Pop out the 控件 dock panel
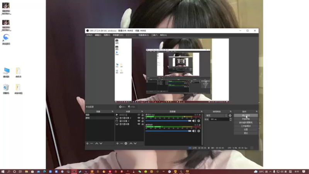 (x=256, y=111)
